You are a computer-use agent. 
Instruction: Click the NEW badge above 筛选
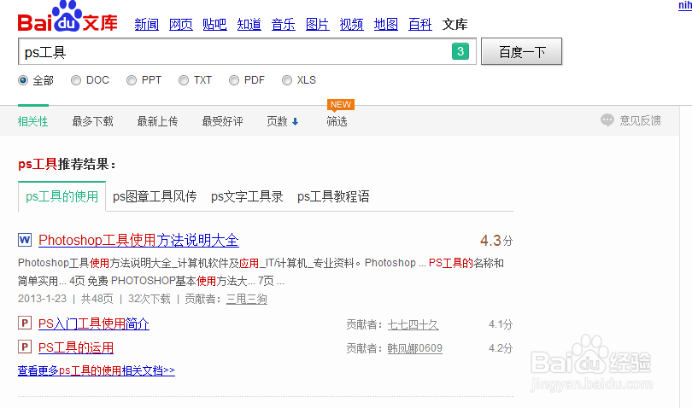tap(341, 104)
